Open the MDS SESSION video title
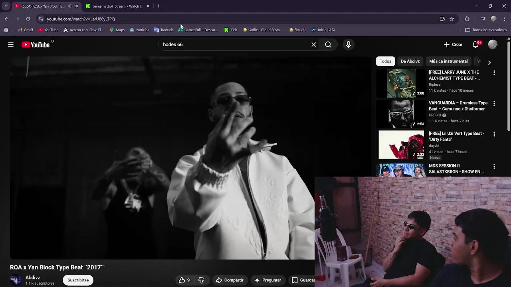Screen dimensions: 511x287 (x=457, y=169)
